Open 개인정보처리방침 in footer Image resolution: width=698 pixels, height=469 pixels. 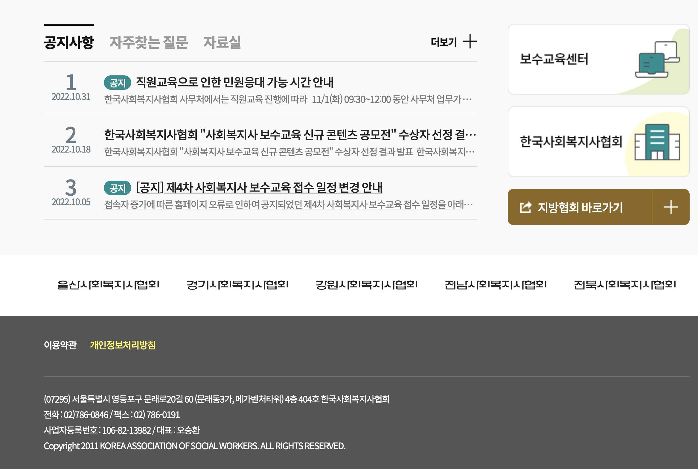click(123, 345)
